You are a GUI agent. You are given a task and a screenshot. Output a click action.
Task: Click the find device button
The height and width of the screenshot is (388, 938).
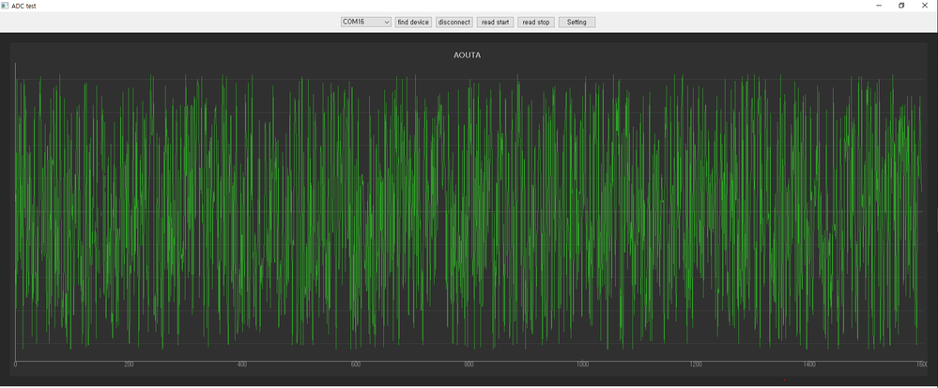coord(413,23)
